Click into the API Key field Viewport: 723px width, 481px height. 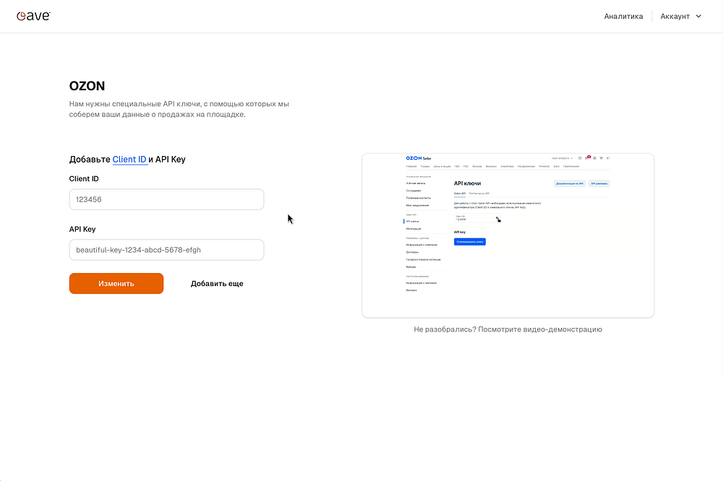[166, 250]
